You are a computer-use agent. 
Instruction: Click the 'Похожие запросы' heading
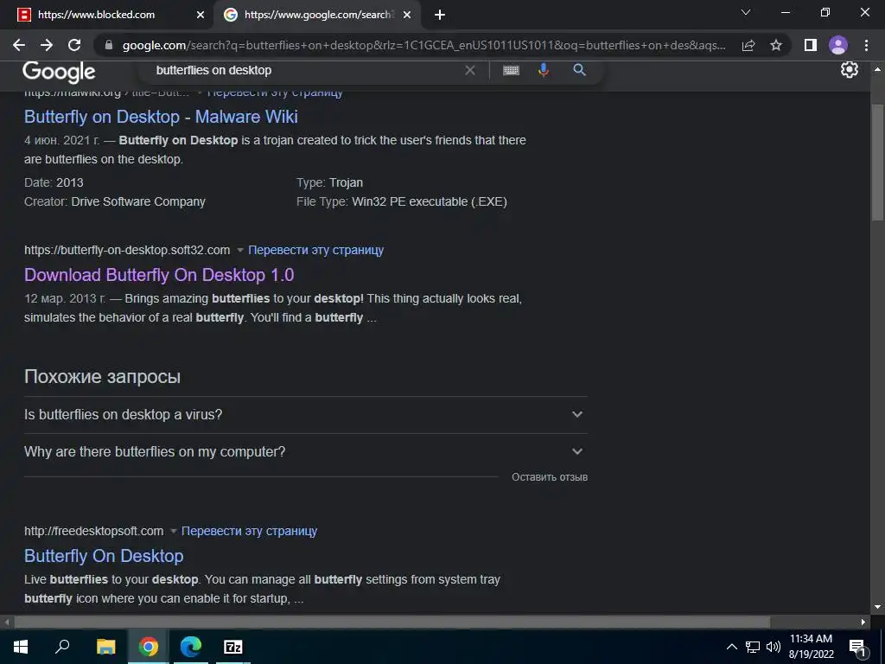pyautogui.click(x=102, y=377)
